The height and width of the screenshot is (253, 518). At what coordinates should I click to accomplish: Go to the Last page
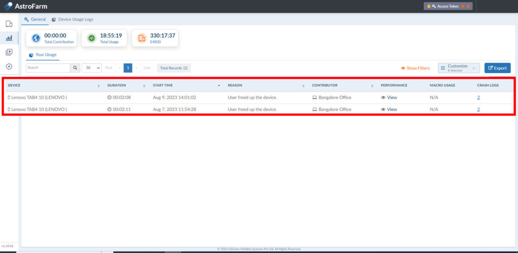[x=147, y=68]
